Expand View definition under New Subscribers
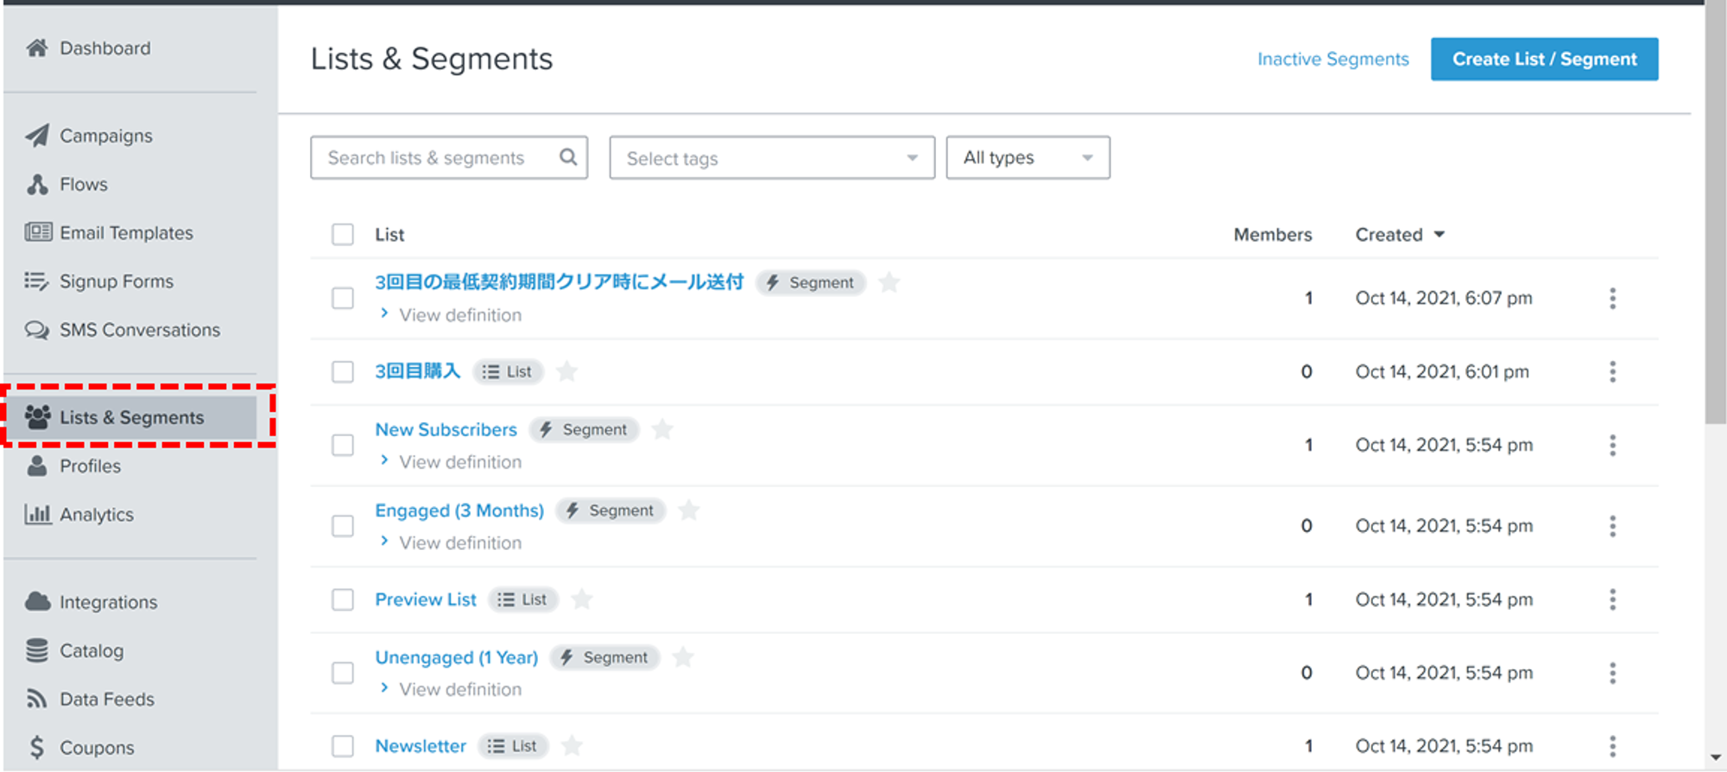 pyautogui.click(x=459, y=462)
